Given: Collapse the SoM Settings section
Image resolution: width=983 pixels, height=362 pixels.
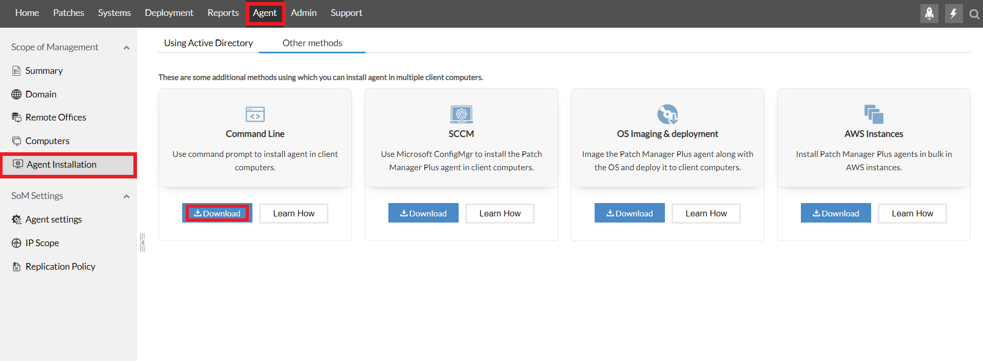Looking at the screenshot, I should click(x=126, y=196).
